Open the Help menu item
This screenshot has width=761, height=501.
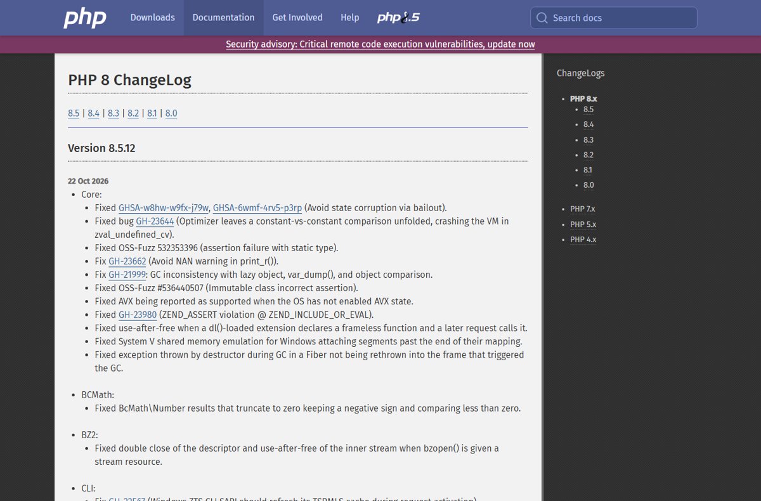[x=349, y=18]
